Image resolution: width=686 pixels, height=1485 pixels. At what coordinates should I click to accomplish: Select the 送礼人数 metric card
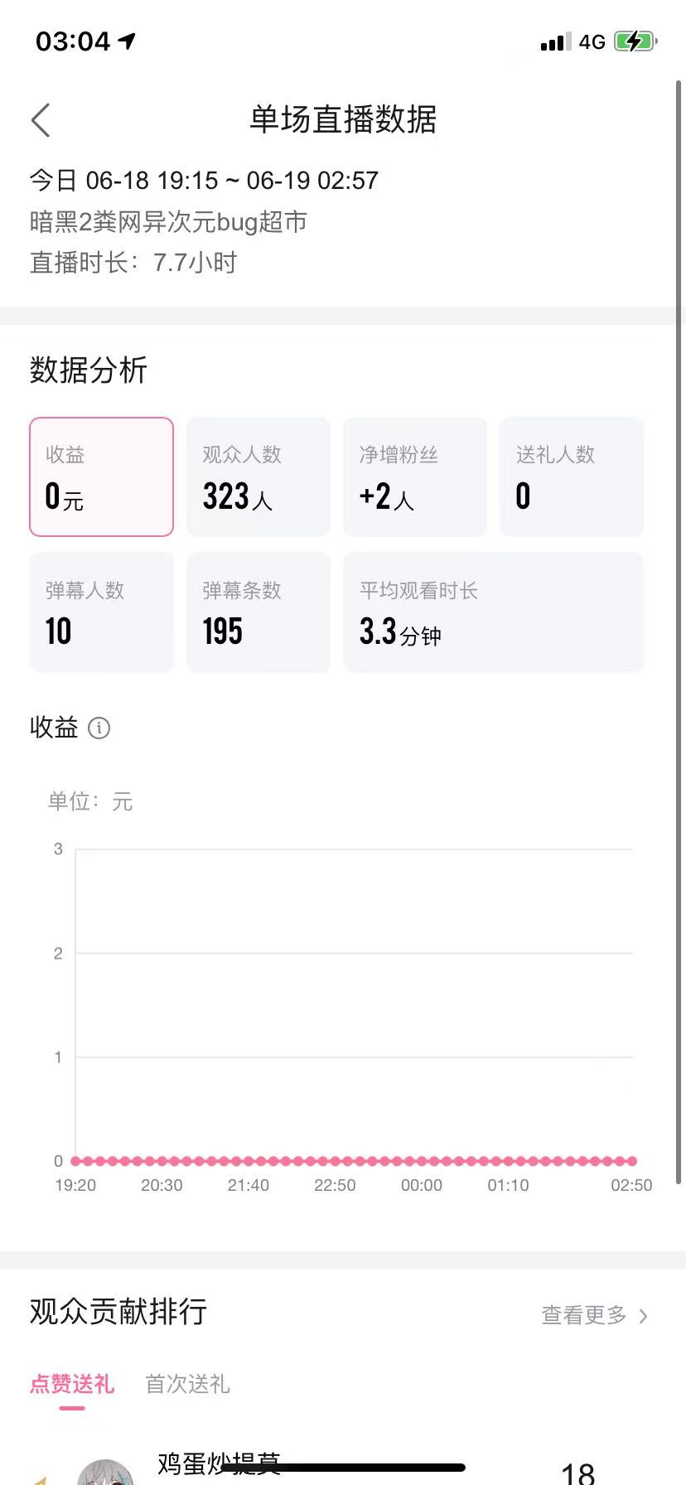pyautogui.click(x=572, y=476)
